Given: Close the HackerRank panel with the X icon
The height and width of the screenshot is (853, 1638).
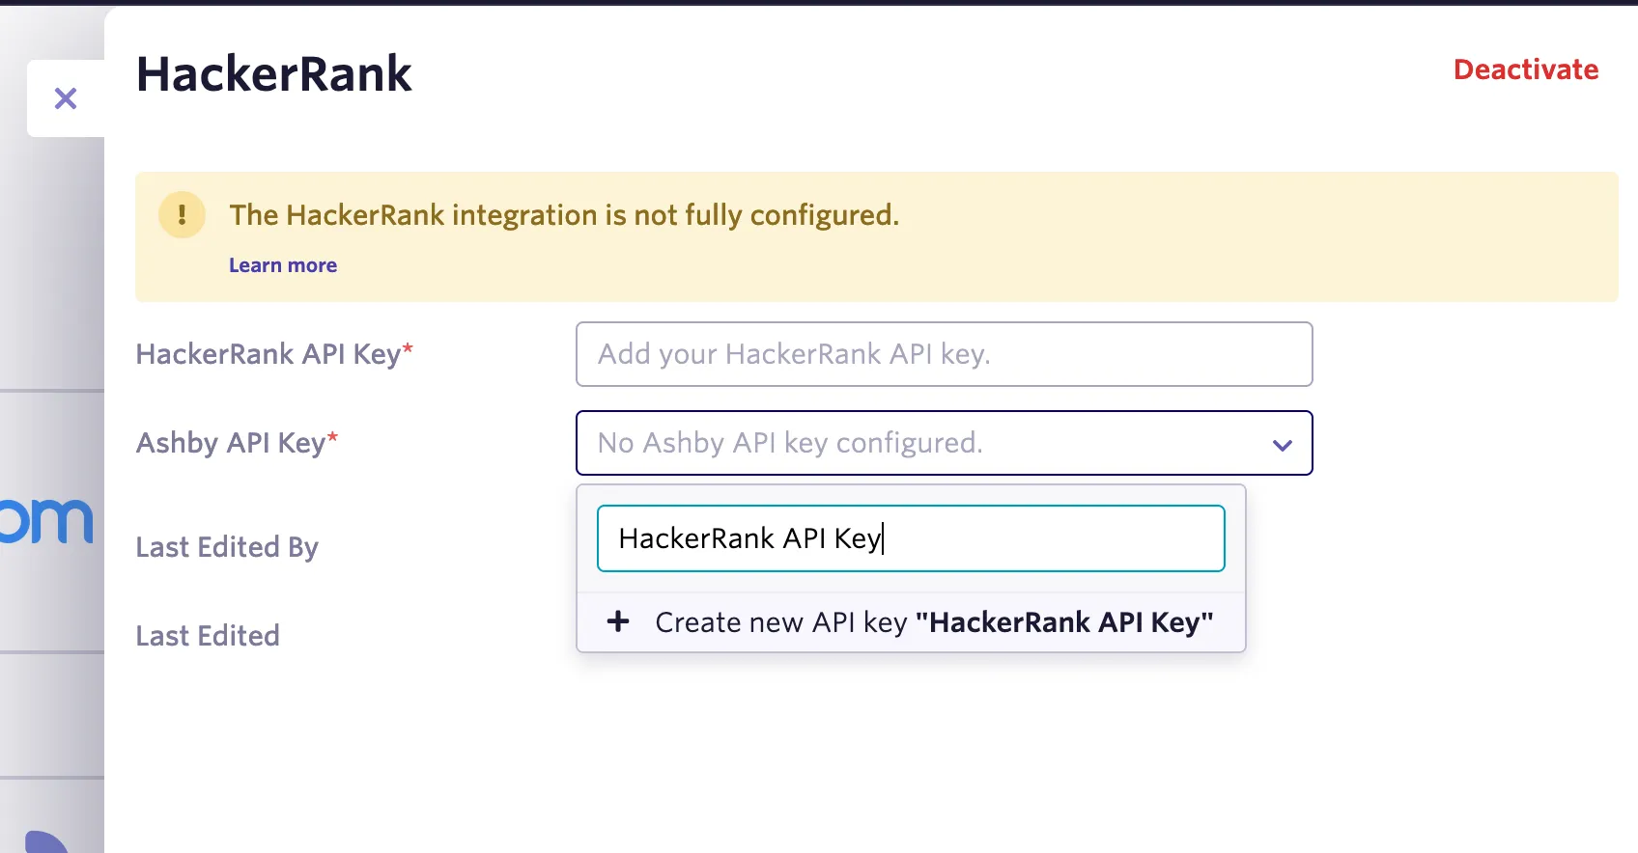Looking at the screenshot, I should 66,98.
